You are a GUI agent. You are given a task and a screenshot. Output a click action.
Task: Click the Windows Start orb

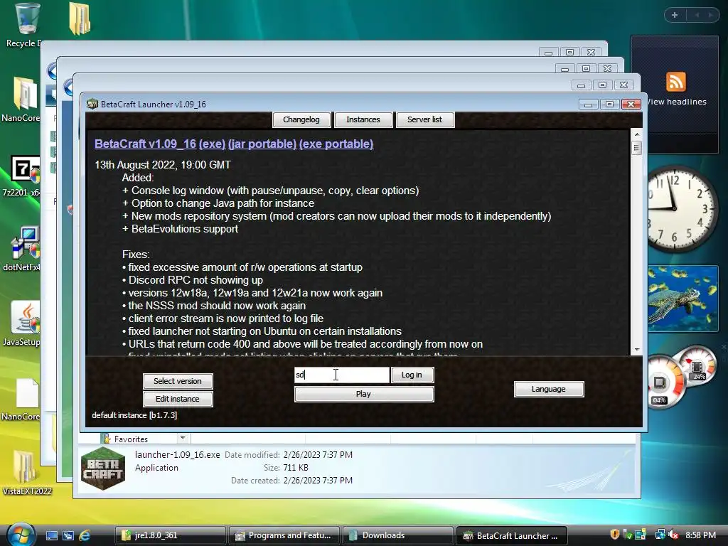[x=21, y=535]
